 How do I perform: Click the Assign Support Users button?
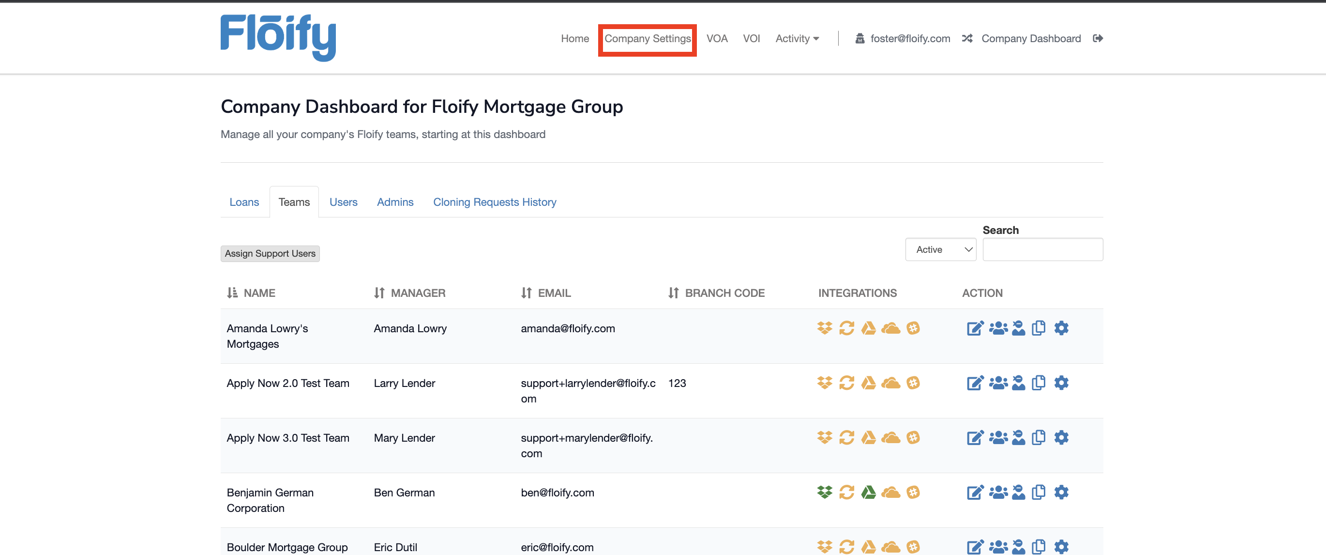coord(270,253)
